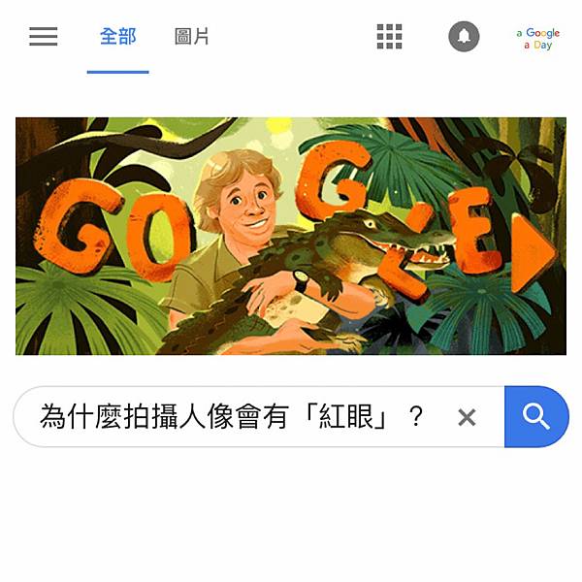
Task: Switch to the 全部 tab
Action: 118,37
